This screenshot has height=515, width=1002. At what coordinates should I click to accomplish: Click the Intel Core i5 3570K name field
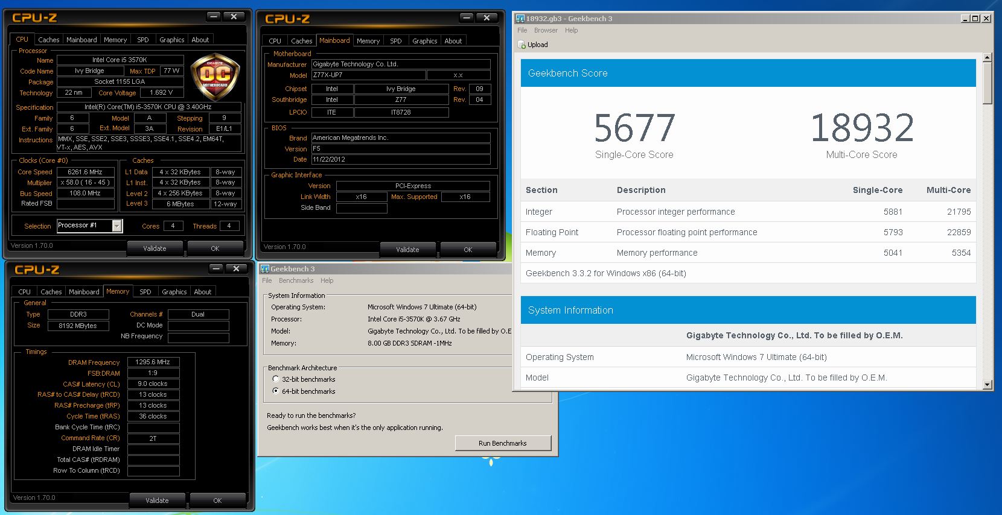point(120,60)
